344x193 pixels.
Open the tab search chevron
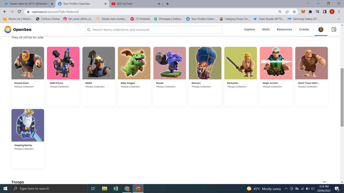coord(308,3)
